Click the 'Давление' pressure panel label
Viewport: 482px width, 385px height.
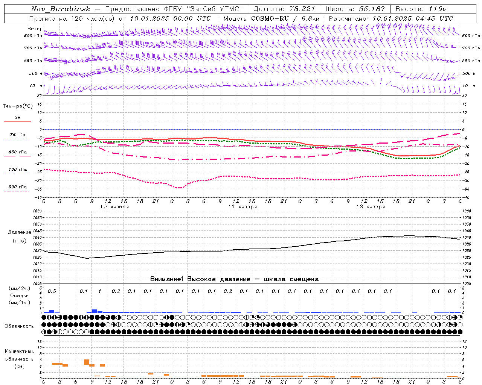coord(19,232)
